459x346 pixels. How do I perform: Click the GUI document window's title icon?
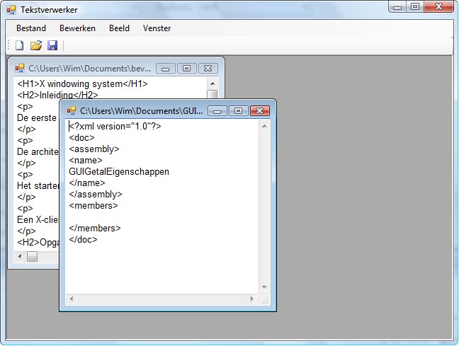[72, 111]
